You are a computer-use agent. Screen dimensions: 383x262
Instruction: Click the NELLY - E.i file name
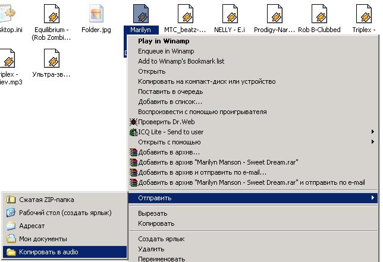point(230,30)
